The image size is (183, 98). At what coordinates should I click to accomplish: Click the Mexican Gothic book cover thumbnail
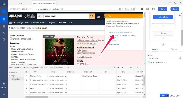tap(59, 52)
